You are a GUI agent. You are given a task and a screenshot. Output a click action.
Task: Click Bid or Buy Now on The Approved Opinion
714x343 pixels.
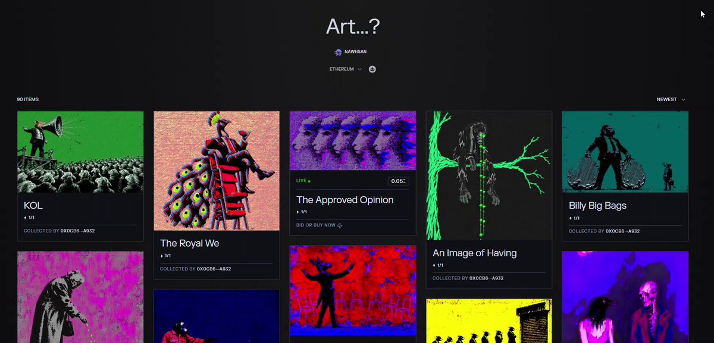(x=316, y=225)
